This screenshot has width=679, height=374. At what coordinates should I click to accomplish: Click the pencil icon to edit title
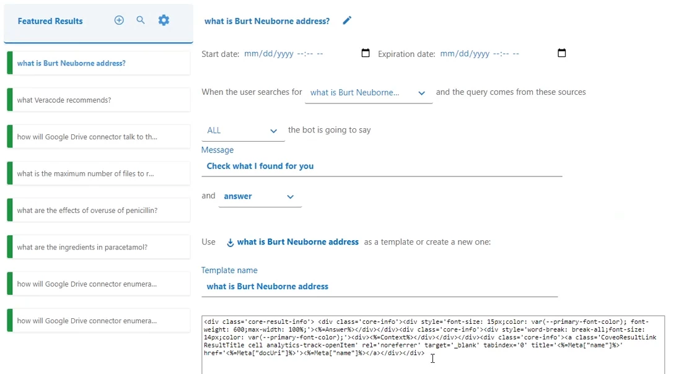(347, 21)
